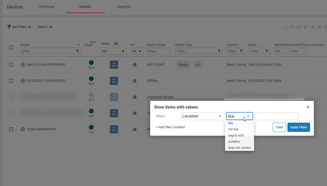Click play icon beside TOHSK.WORKGROUP
327x186 pixels.
23,129
